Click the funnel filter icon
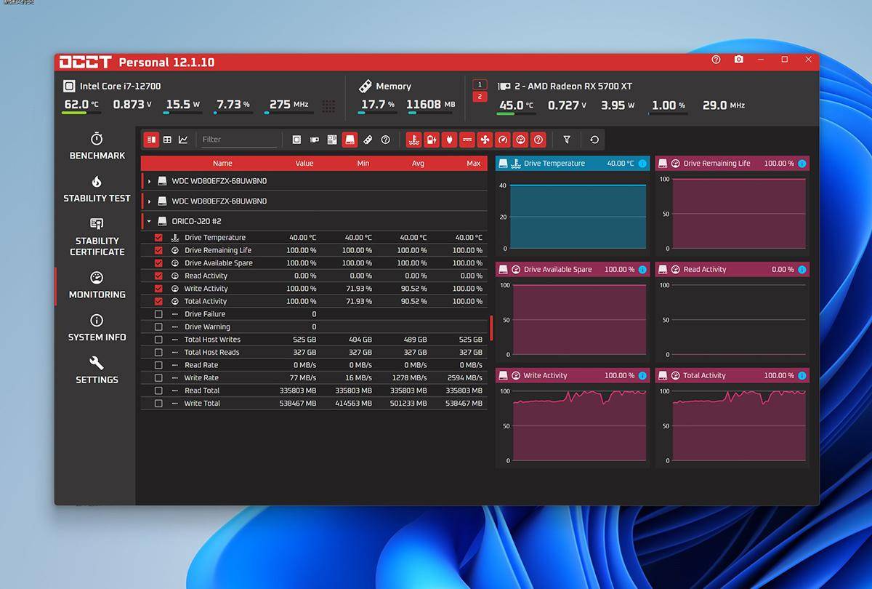Image resolution: width=872 pixels, height=589 pixels. [567, 140]
